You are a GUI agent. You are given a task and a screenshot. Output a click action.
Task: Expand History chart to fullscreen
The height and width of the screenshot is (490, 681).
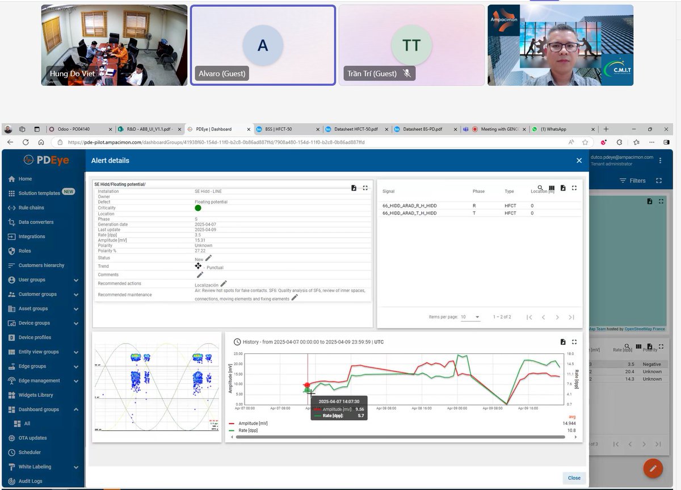coord(574,342)
